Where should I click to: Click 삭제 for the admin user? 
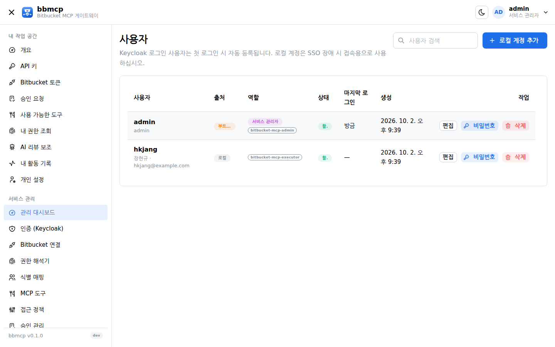click(516, 126)
